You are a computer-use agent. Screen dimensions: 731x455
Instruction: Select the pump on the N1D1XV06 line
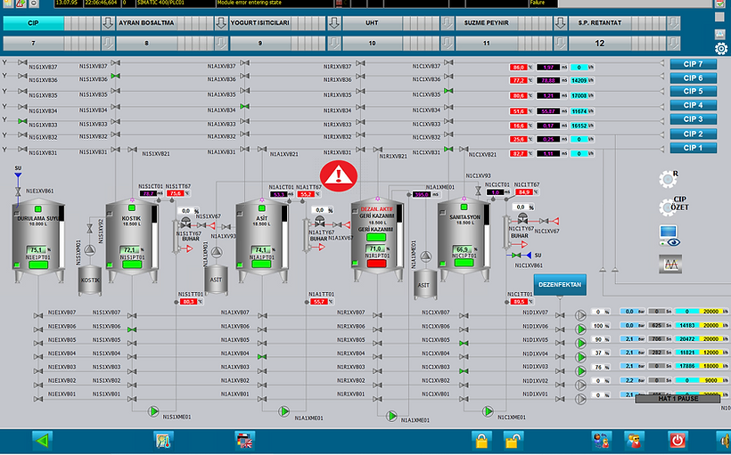pos(580,329)
